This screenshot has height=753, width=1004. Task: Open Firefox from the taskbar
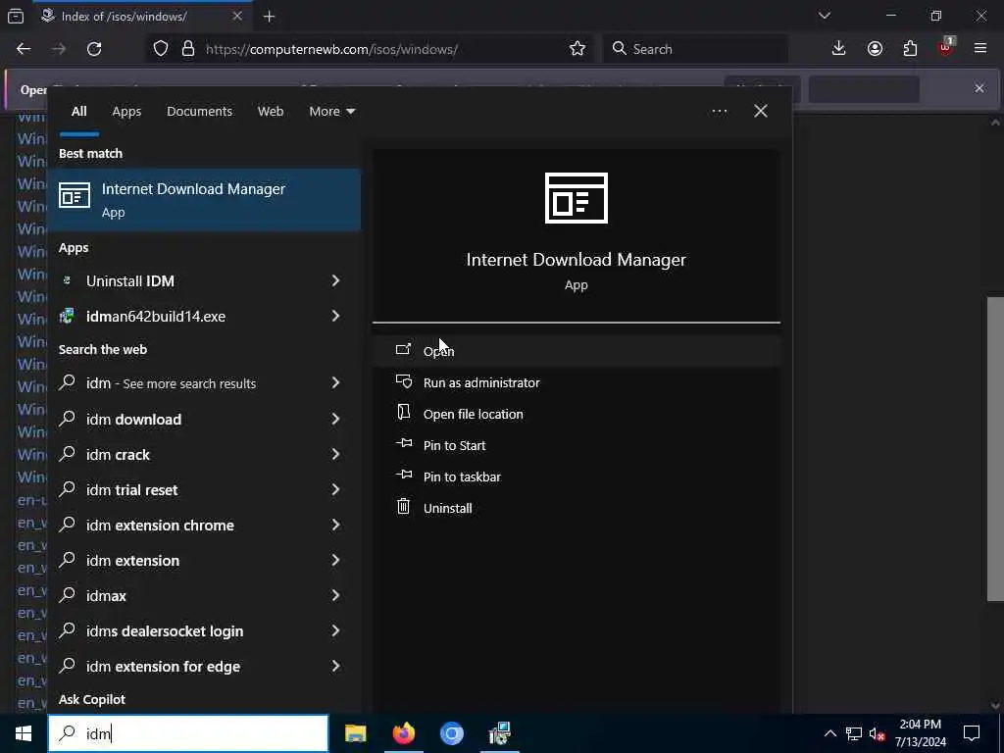pos(403,733)
